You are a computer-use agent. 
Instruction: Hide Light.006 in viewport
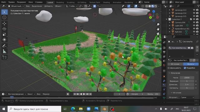pyautogui.click(x=194, y=26)
